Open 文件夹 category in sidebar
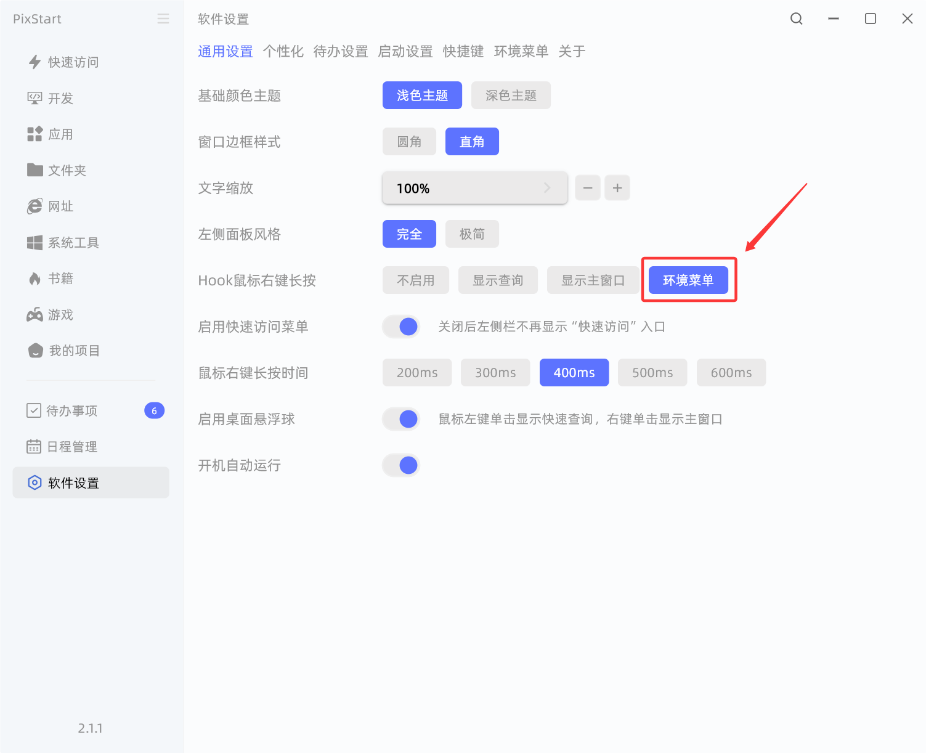Screen dimensions: 926x753 [91, 170]
